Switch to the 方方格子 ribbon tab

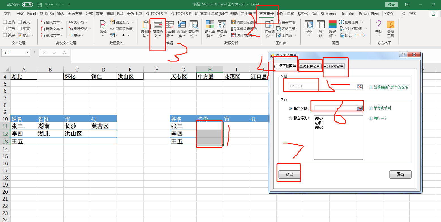click(x=267, y=14)
